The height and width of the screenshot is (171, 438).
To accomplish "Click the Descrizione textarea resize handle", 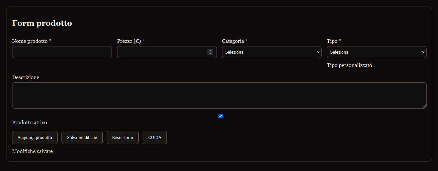I will 424,106.
